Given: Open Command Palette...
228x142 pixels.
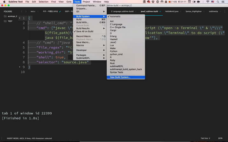Looking at the screenshot, I should (x=90, y=5).
